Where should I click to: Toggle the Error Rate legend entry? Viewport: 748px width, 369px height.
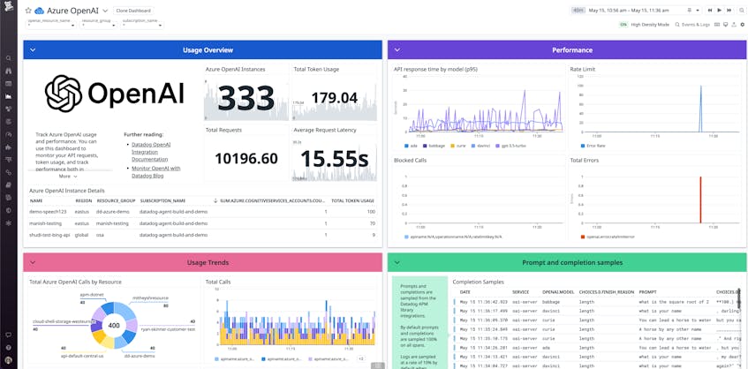point(593,145)
